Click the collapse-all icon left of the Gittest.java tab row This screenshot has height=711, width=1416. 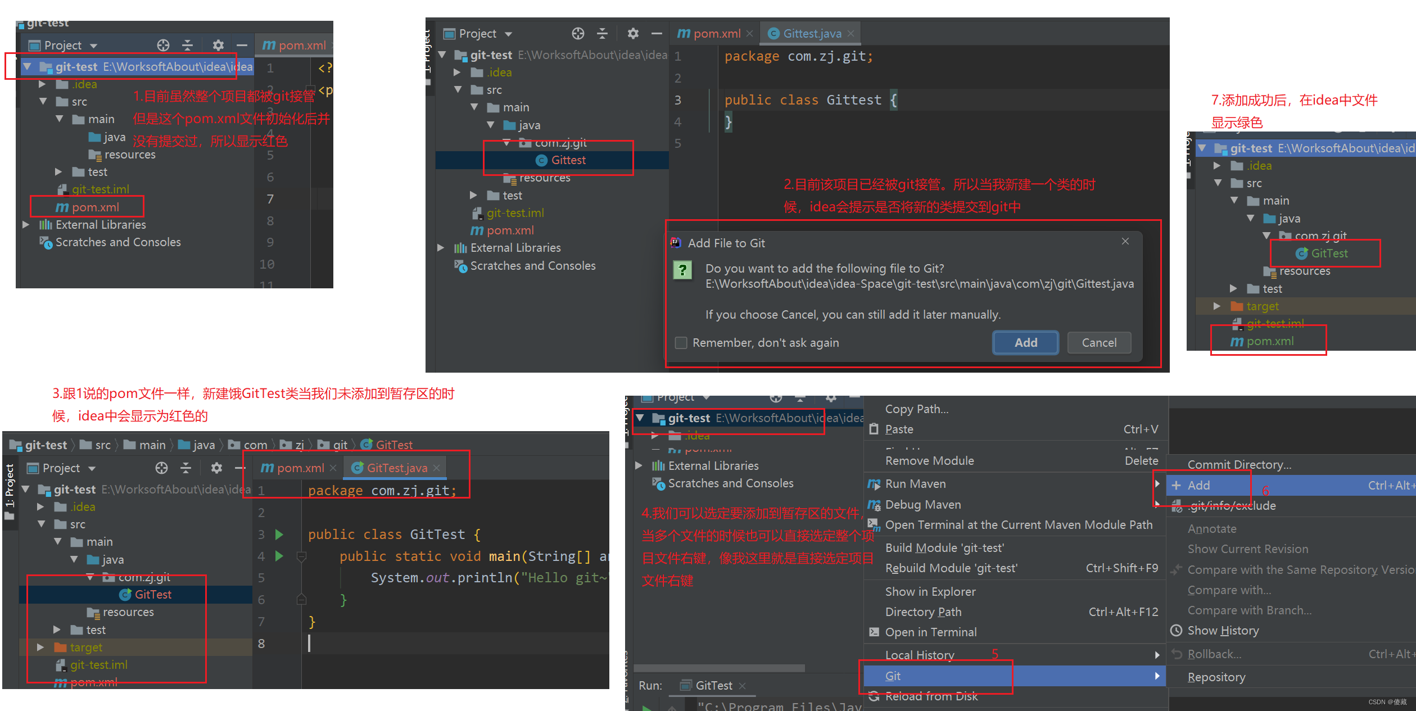click(x=602, y=34)
